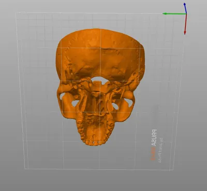Click the skull's front teeth row
Screen dimensions: 207x191
pos(94,142)
